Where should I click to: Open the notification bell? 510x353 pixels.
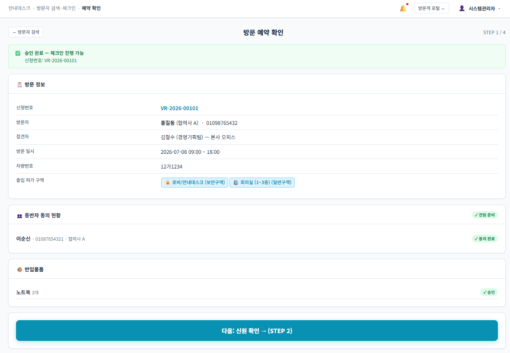[x=403, y=9]
